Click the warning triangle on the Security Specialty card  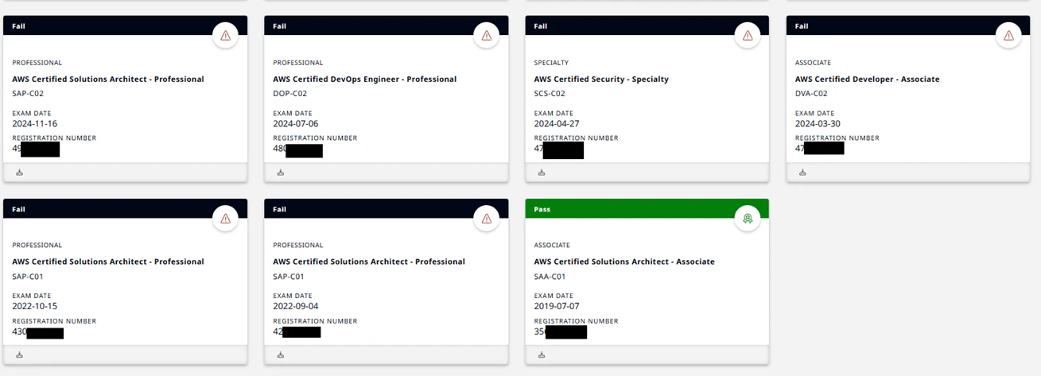pos(748,36)
